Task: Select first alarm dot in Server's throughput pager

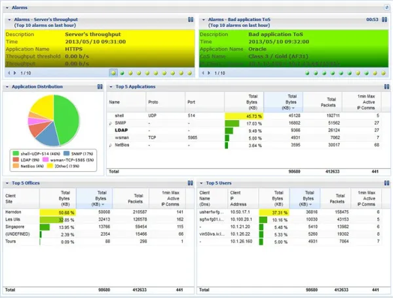Action: point(114,73)
